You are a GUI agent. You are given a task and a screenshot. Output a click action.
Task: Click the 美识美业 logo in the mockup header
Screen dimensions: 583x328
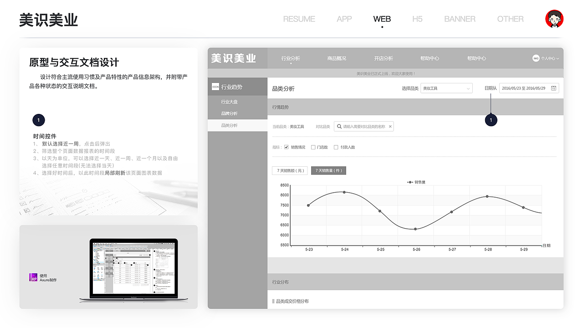tap(234, 58)
